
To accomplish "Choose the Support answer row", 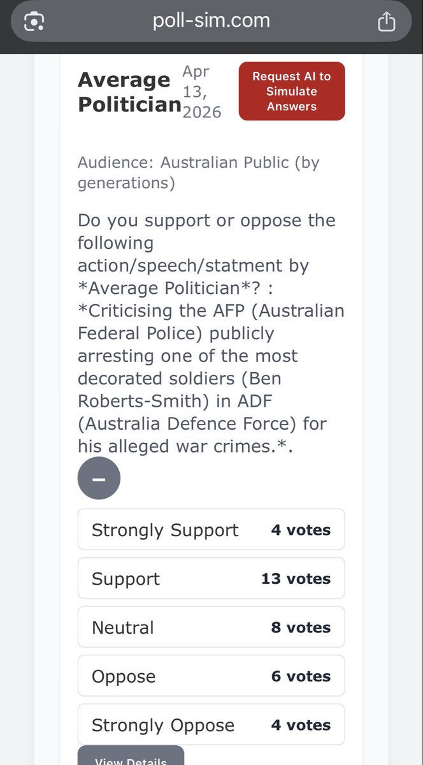I will [x=211, y=578].
